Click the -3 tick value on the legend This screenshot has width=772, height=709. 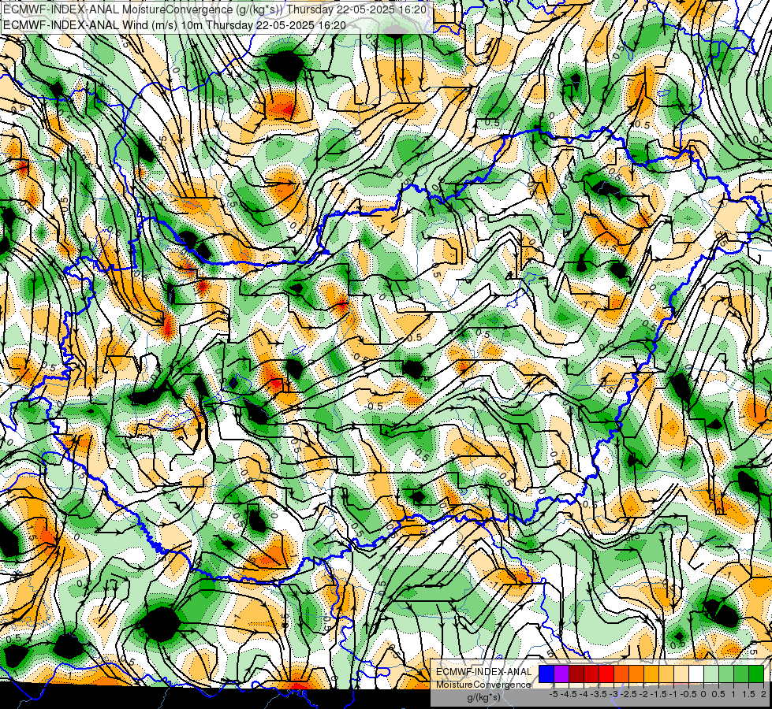tap(613, 694)
